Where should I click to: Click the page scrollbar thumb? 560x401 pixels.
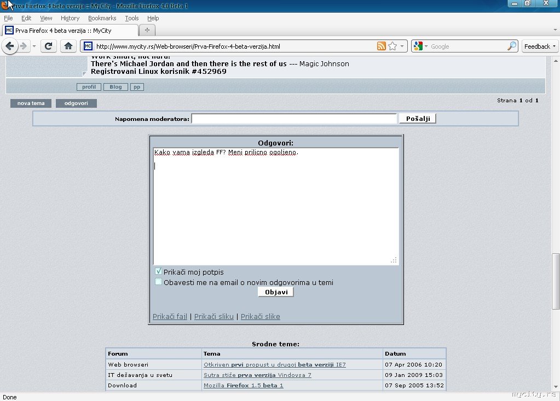(556, 281)
